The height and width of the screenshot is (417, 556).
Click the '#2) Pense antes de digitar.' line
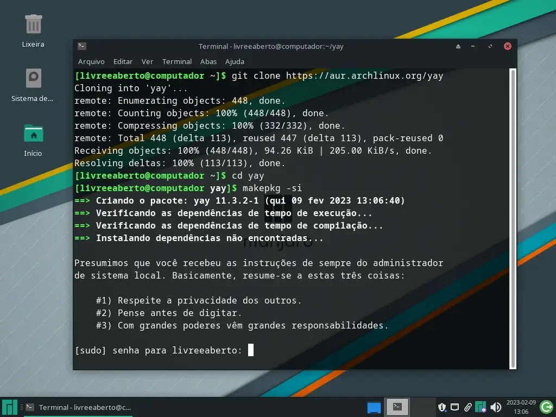[169, 313]
